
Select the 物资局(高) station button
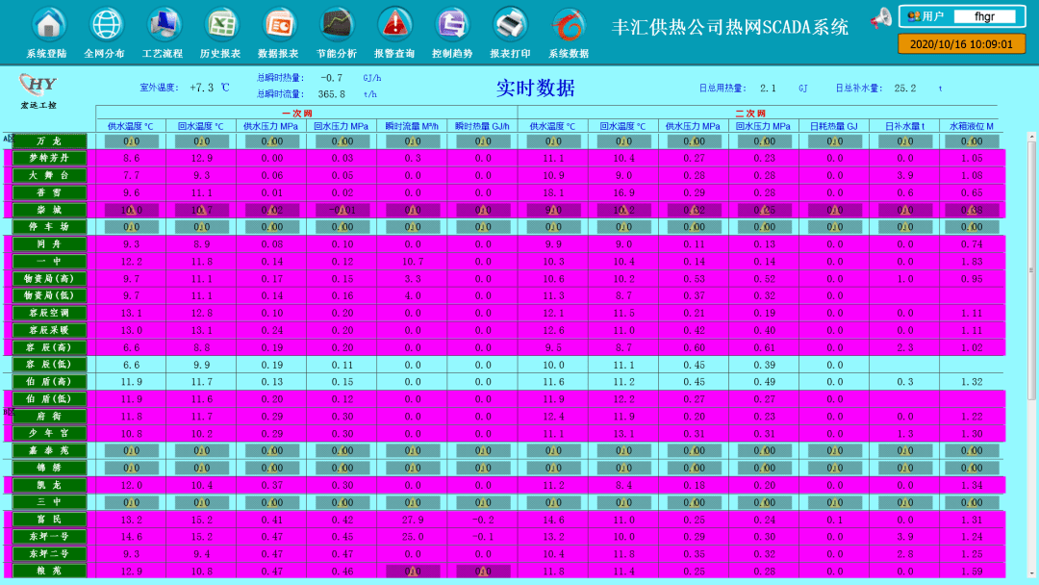(50, 278)
